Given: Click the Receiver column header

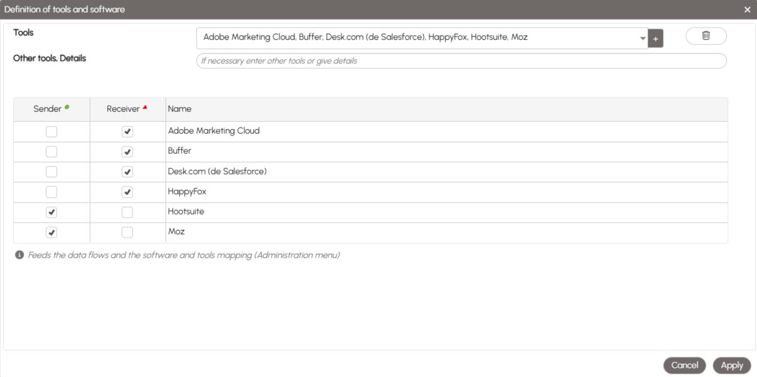Looking at the screenshot, I should [x=127, y=109].
